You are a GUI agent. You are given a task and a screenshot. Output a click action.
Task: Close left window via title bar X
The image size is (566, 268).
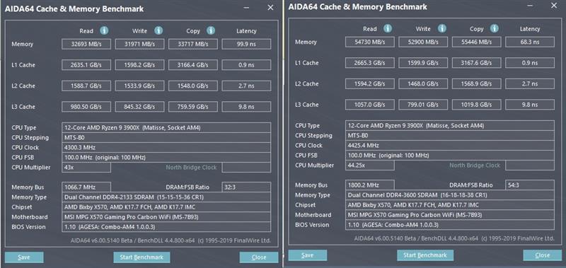[270, 8]
